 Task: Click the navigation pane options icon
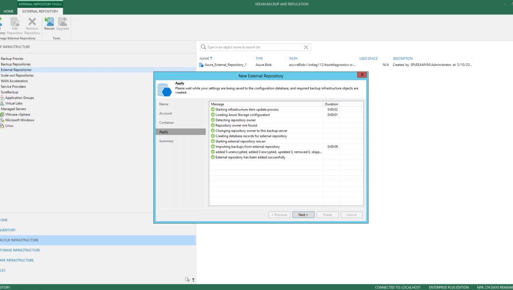[x=188, y=279]
